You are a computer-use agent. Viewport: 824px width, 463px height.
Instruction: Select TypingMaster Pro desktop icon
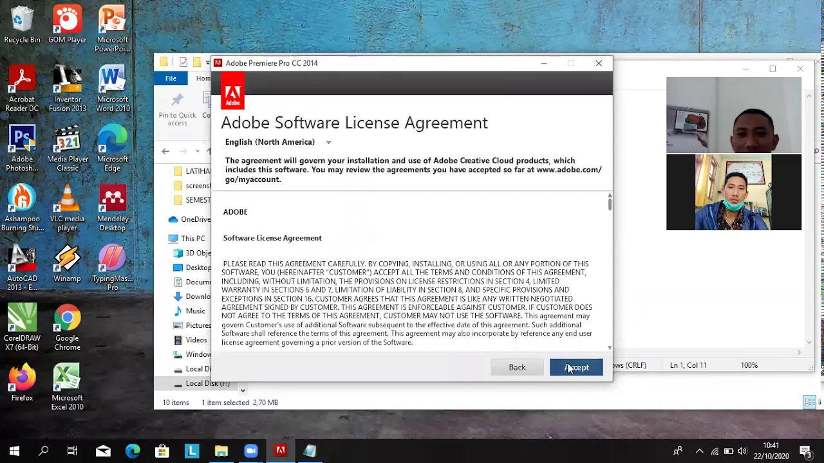tap(112, 269)
